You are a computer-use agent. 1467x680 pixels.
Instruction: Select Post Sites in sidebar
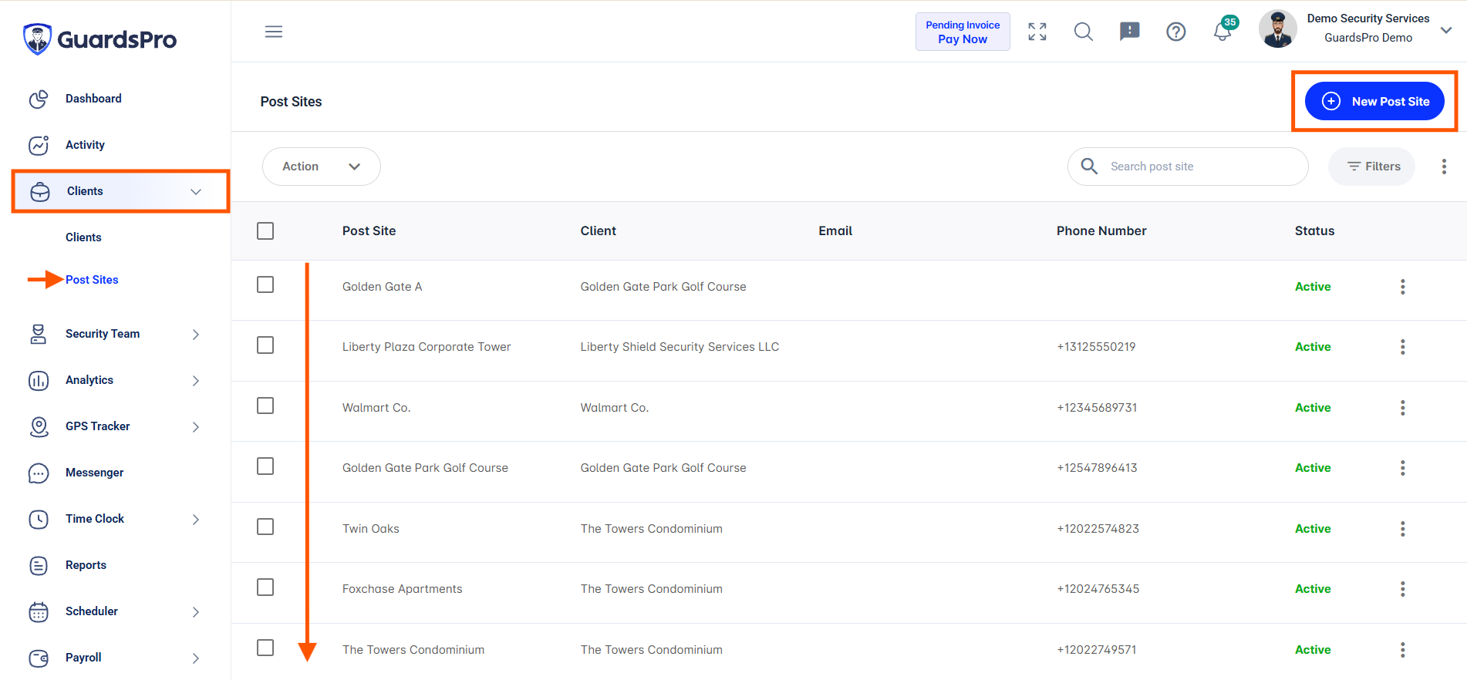[x=92, y=280]
